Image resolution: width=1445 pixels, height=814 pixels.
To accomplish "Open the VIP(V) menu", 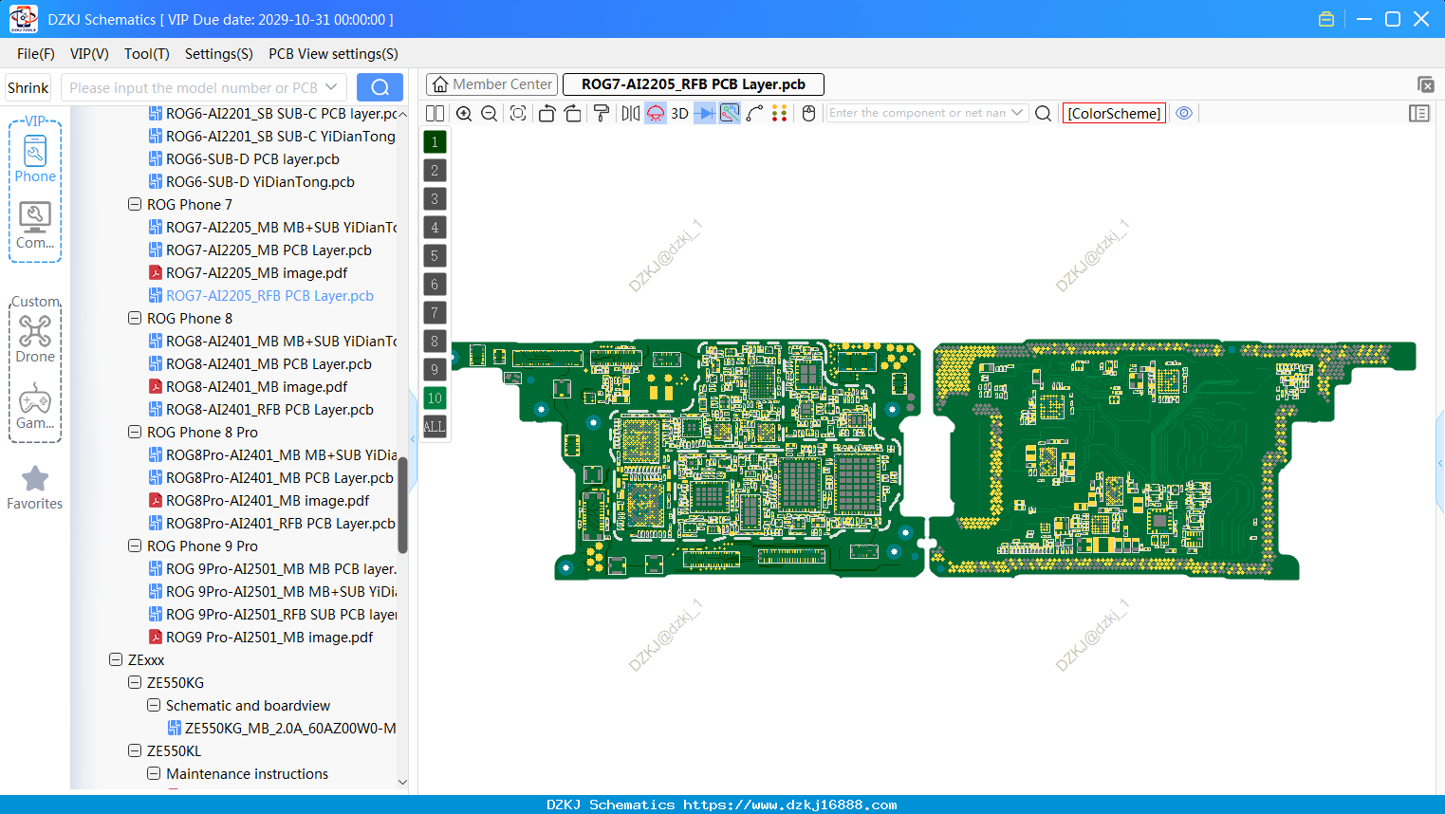I will click(x=89, y=54).
